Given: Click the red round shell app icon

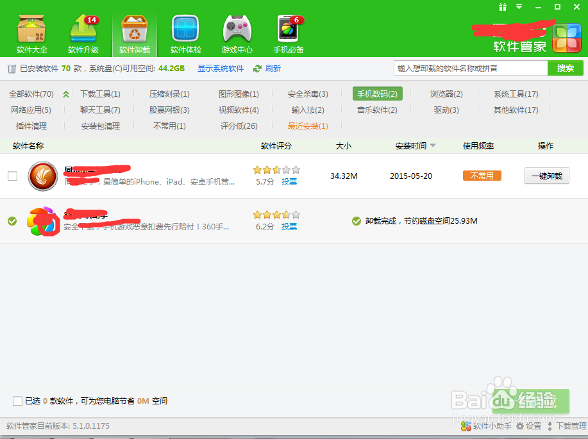Looking at the screenshot, I should coord(43,176).
